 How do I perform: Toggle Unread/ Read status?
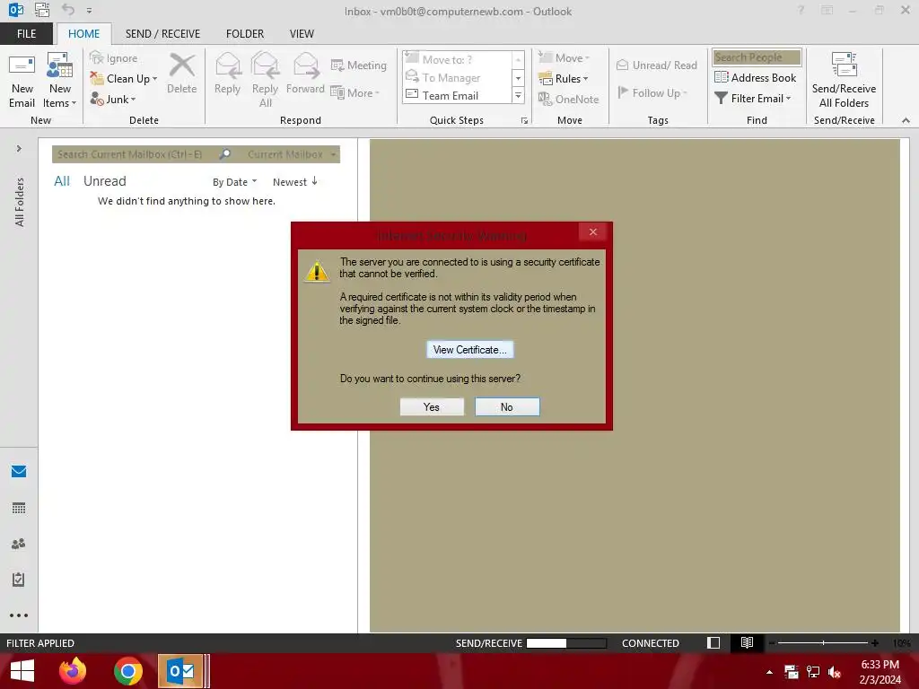656,65
